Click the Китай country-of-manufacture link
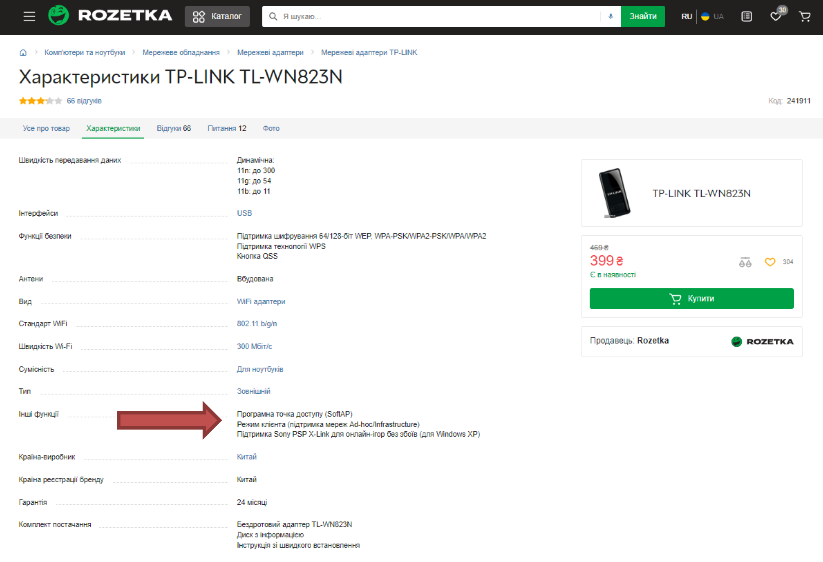The image size is (823, 562). [x=246, y=457]
